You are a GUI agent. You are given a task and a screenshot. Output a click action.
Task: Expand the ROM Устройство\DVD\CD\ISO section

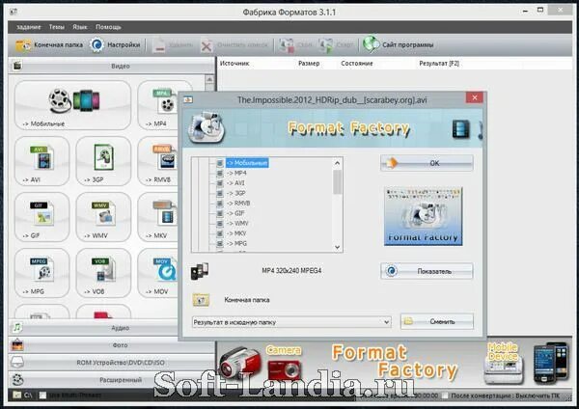[111, 363]
